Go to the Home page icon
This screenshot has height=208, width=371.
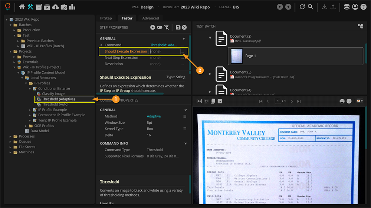pyautogui.click(x=22, y=7)
